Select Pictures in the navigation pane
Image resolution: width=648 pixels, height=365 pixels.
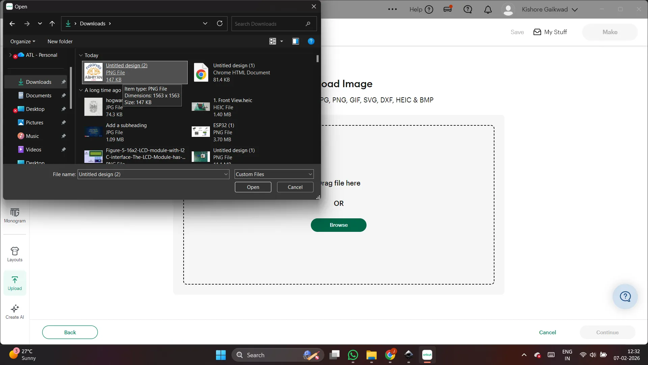tap(34, 122)
